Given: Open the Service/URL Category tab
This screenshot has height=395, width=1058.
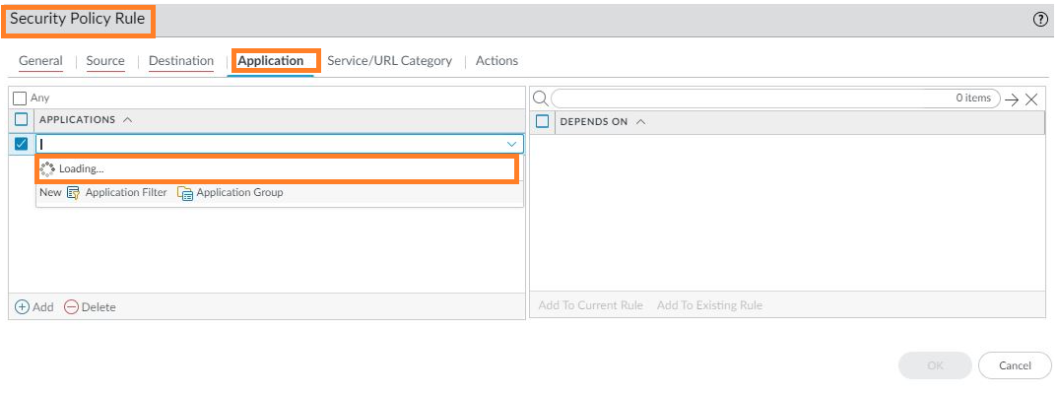Looking at the screenshot, I should [x=389, y=61].
